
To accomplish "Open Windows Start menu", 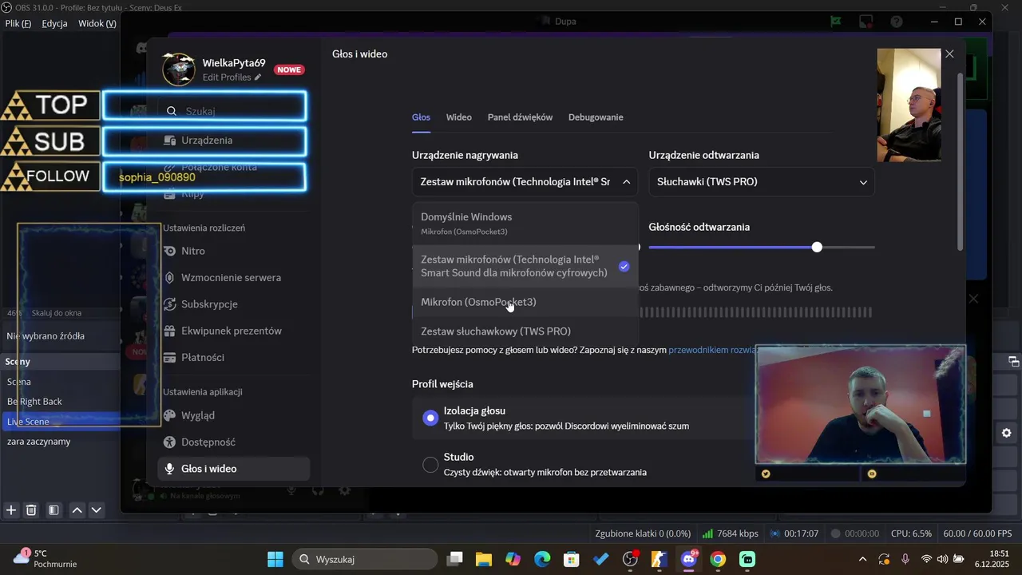I will tap(275, 559).
